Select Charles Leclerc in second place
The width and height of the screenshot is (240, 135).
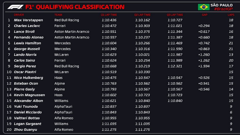27,26
